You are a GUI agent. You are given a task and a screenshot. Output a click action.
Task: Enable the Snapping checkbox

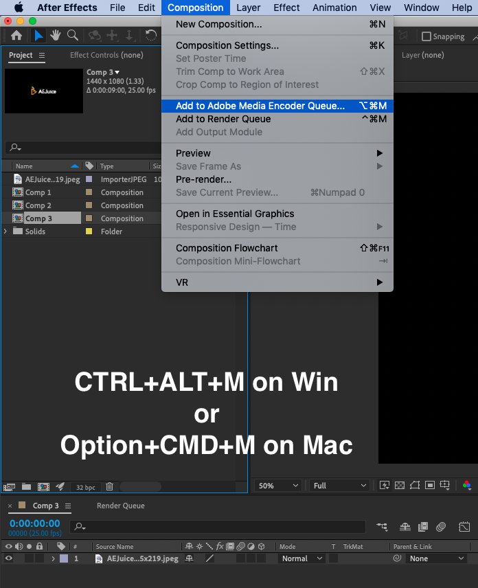426,36
